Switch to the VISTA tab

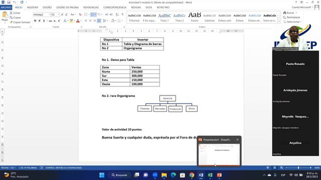(148, 7)
